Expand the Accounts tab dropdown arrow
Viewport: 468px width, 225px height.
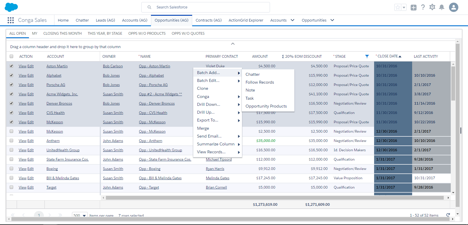(x=292, y=20)
